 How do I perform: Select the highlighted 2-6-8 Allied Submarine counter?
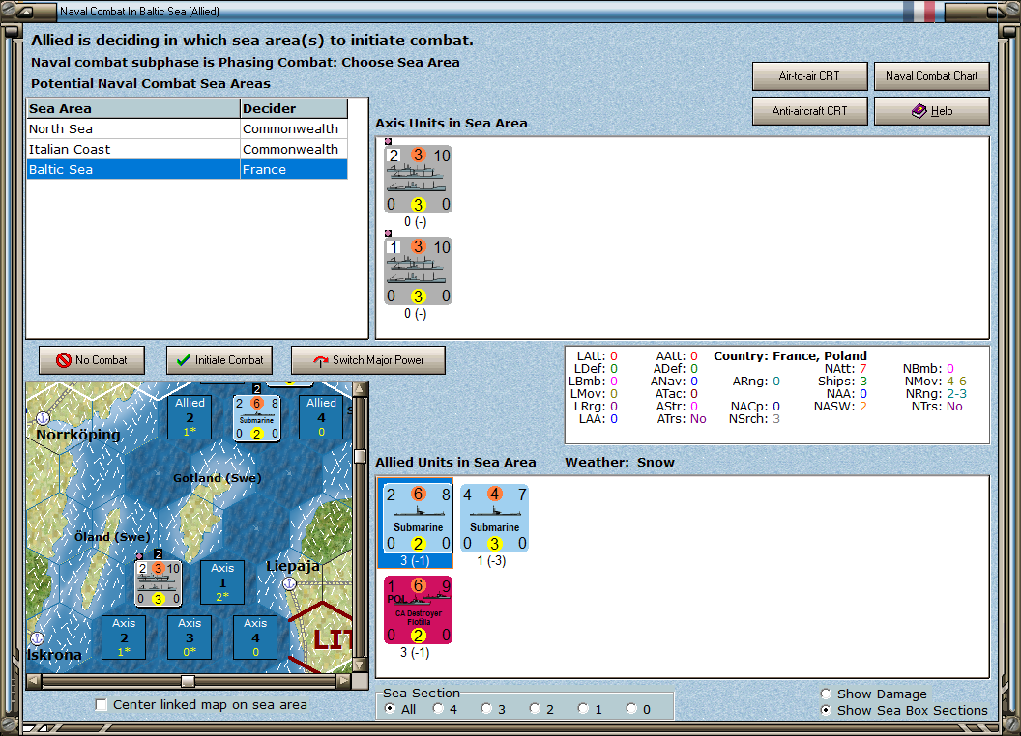coord(416,519)
